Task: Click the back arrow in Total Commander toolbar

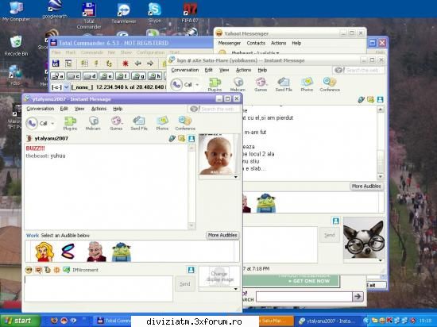Action: tap(137, 63)
